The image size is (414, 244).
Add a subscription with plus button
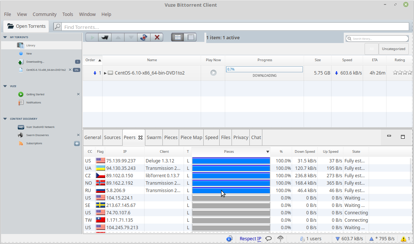[x=77, y=144]
